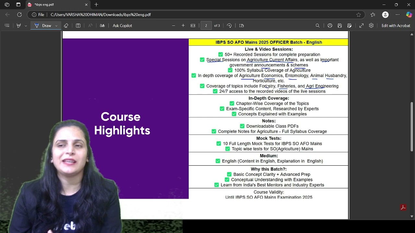Rotate the PDF page

[229, 26]
